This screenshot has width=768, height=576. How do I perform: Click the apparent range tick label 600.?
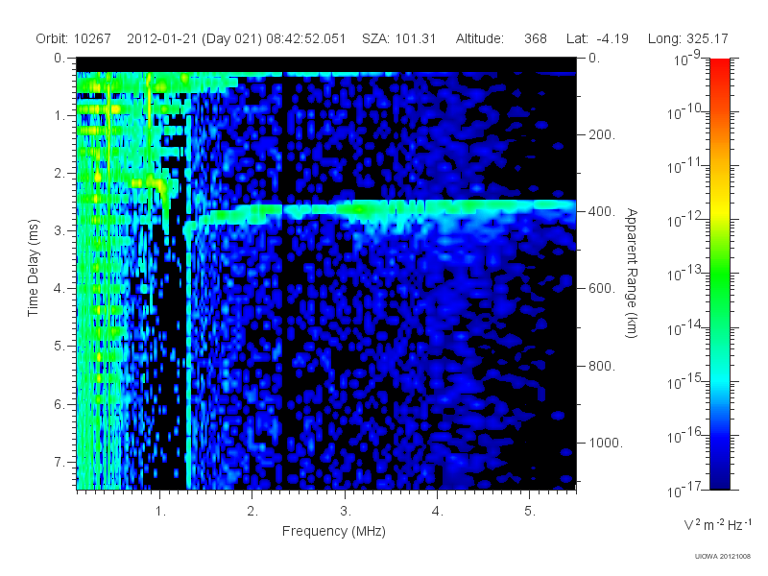(x=602, y=289)
